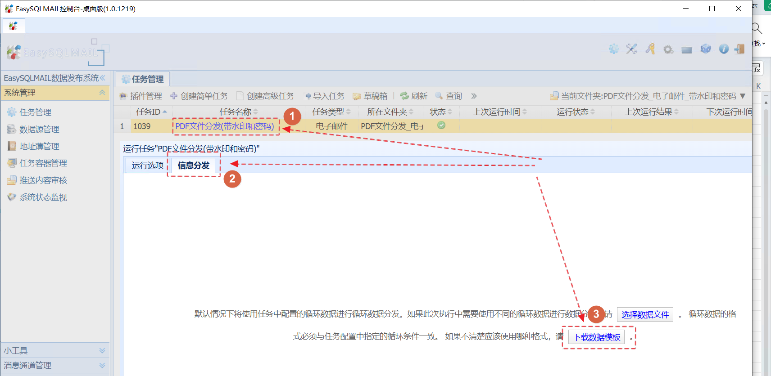Click the home tab icon under title bar

coord(14,26)
